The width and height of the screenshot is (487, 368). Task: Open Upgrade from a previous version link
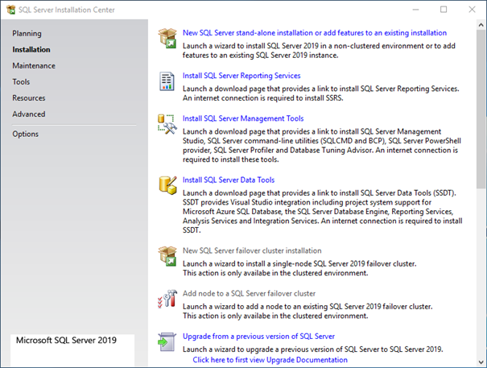tap(258, 337)
